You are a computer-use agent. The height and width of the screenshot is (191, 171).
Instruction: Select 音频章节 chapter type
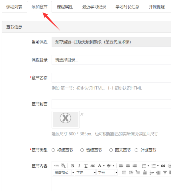click(82, 150)
